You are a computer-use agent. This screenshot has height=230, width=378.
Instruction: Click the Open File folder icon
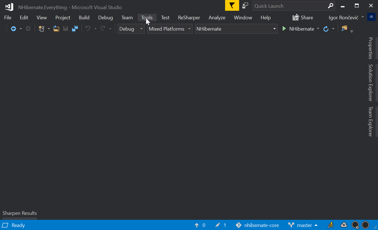tap(56, 29)
